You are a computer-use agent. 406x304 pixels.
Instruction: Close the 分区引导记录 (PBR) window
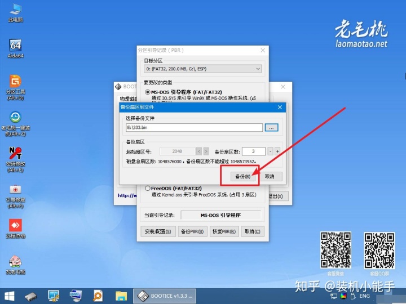coord(263,50)
